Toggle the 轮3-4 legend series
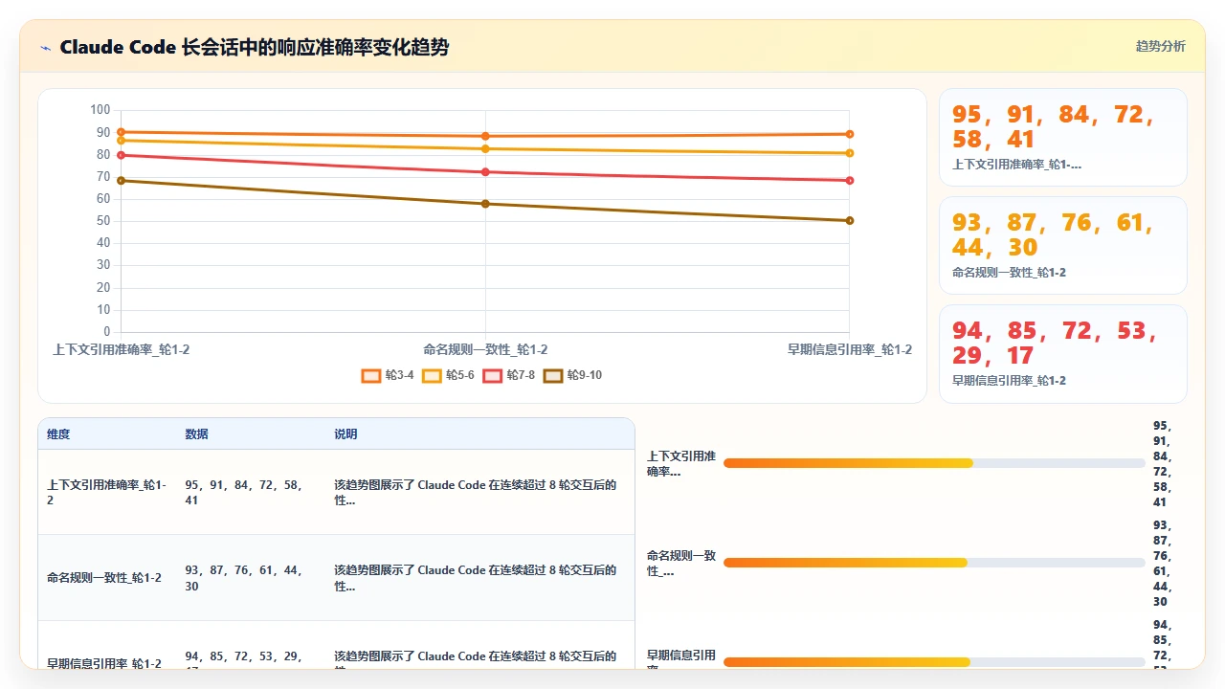The height and width of the screenshot is (689, 1225). click(388, 375)
